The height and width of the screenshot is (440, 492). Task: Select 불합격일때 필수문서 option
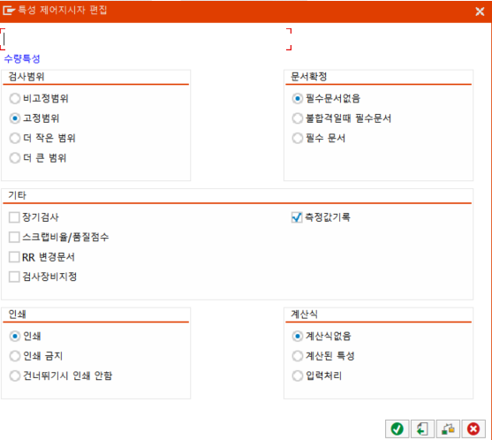pos(297,118)
